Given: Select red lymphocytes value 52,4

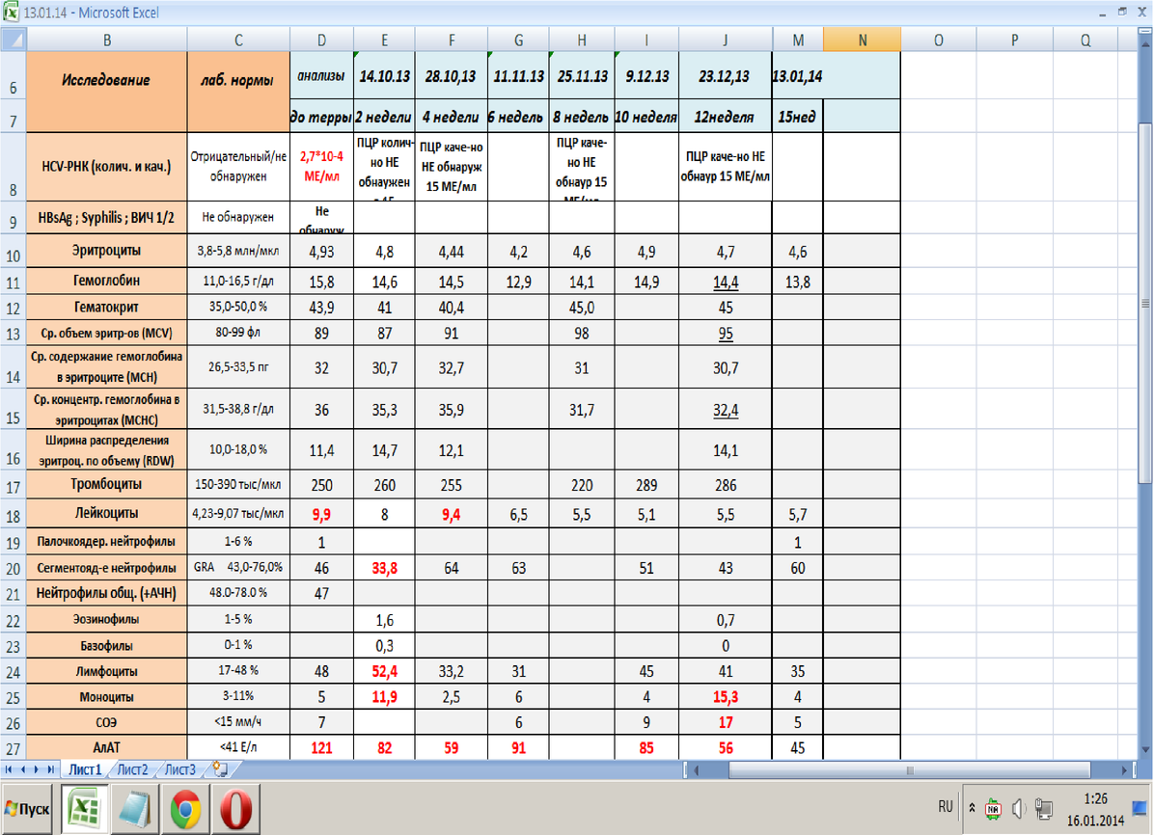Looking at the screenshot, I should tap(384, 671).
